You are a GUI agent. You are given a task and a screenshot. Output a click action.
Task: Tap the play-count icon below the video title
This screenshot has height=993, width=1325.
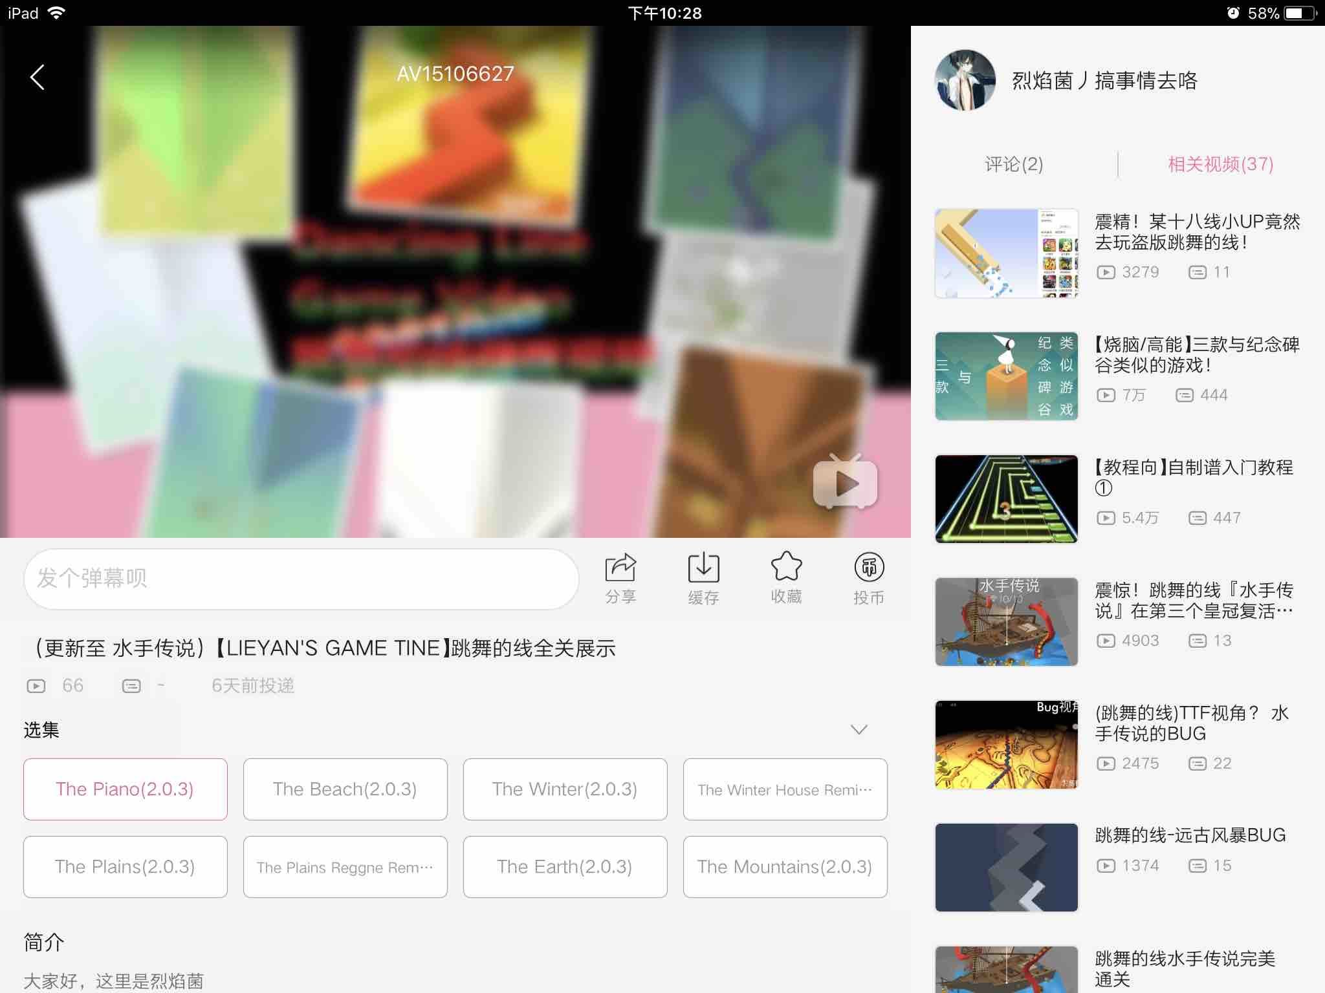pyautogui.click(x=36, y=686)
